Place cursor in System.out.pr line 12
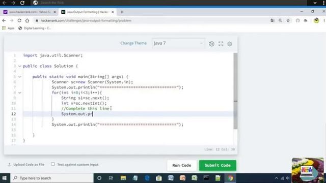The image size is (326, 183). point(77,114)
